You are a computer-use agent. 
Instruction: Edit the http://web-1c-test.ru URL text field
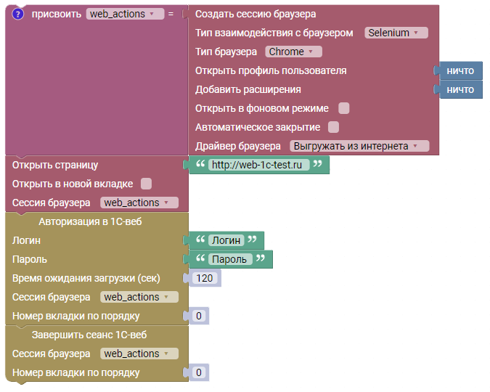click(x=258, y=165)
